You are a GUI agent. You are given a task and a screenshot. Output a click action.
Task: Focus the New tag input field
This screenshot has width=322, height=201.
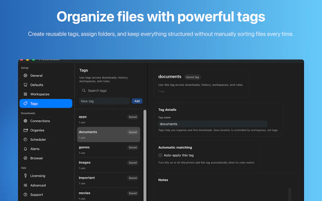tap(104, 101)
